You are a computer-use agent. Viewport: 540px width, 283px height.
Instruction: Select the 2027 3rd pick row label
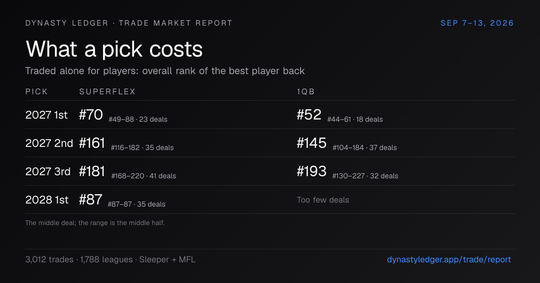tap(48, 172)
